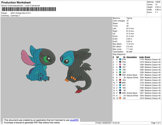Click the 'Colorway 1' value
This screenshot has height=125, width=162.
click(x=15, y=16)
